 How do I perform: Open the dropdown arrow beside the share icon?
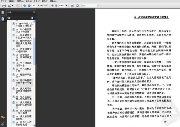click(x=12, y=5)
